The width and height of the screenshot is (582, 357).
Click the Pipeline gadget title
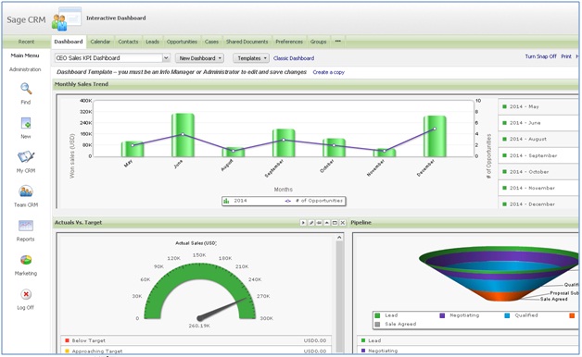pos(361,223)
